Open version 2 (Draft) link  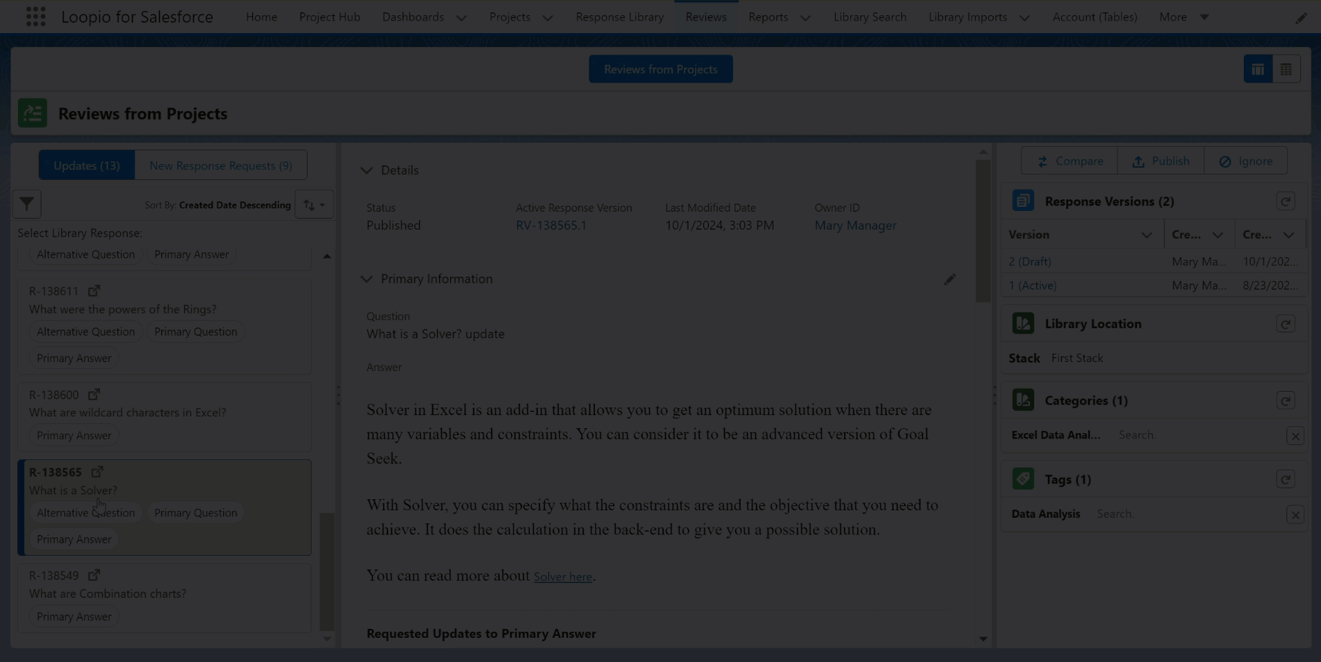(x=1029, y=262)
